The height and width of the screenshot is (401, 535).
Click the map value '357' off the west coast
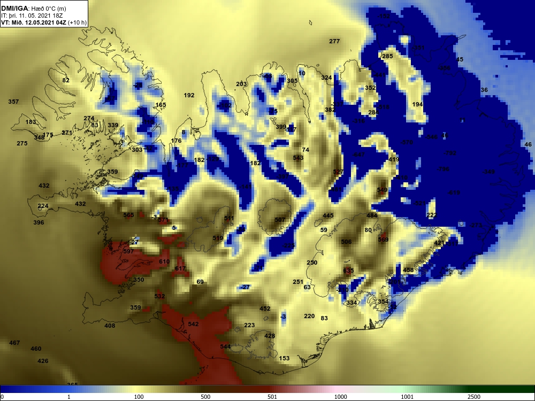(x=14, y=102)
